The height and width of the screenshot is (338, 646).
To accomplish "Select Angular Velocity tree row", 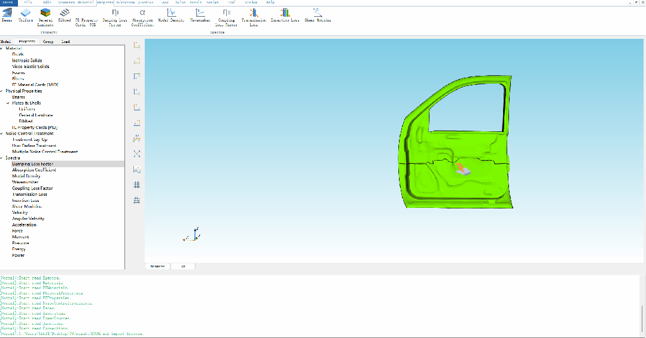I will pos(28,219).
